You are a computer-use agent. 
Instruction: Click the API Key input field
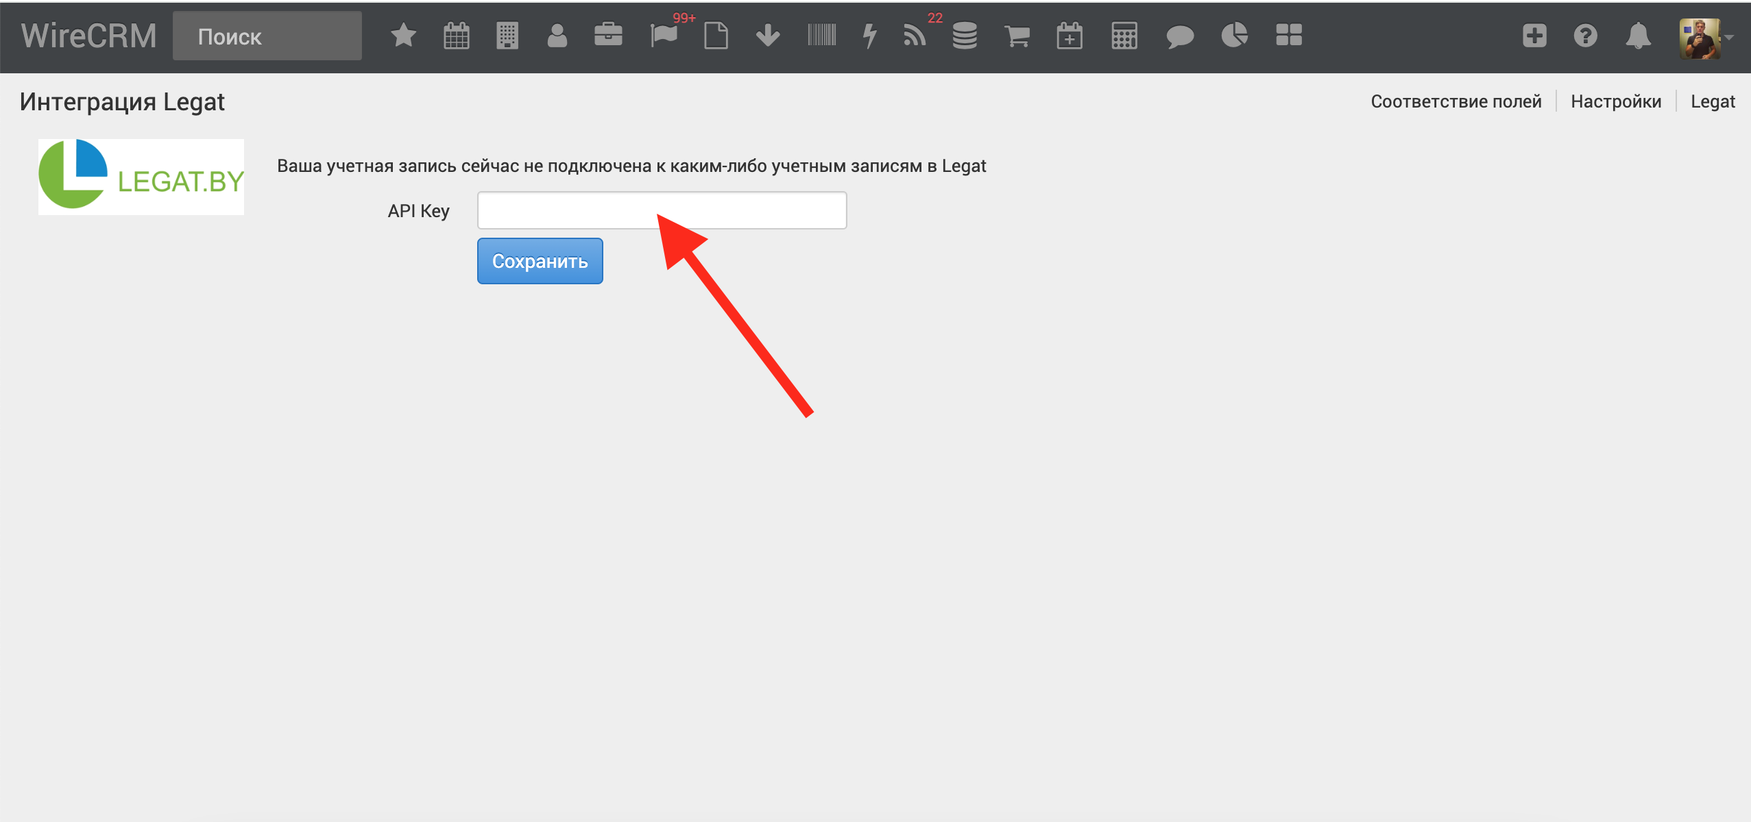click(x=662, y=210)
